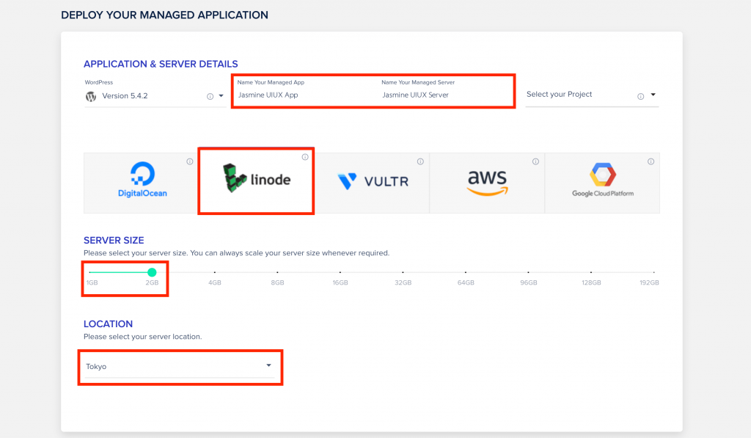Expand the WordPress version dropdown arrow
This screenshot has width=751, height=438.
tap(221, 96)
